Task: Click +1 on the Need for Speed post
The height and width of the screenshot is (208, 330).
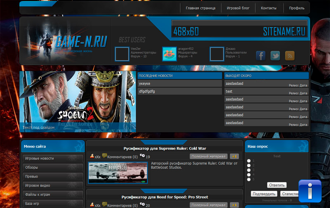Action: (234, 205)
